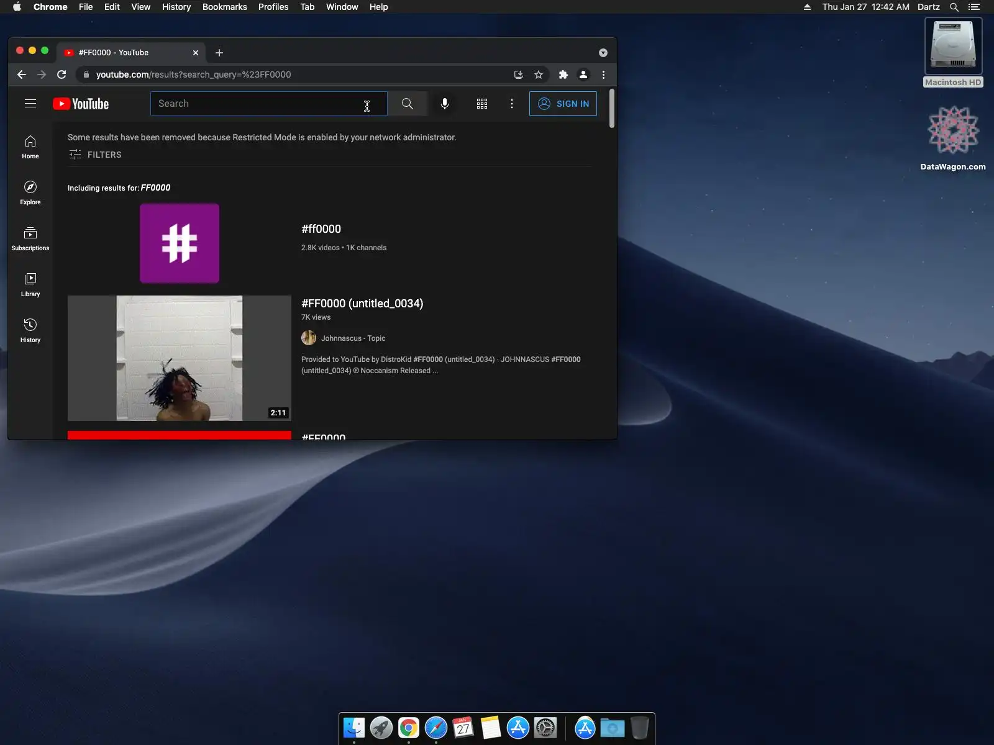Open the Chrome profile avatar menu
Screen dimensions: 994x745
(x=583, y=74)
